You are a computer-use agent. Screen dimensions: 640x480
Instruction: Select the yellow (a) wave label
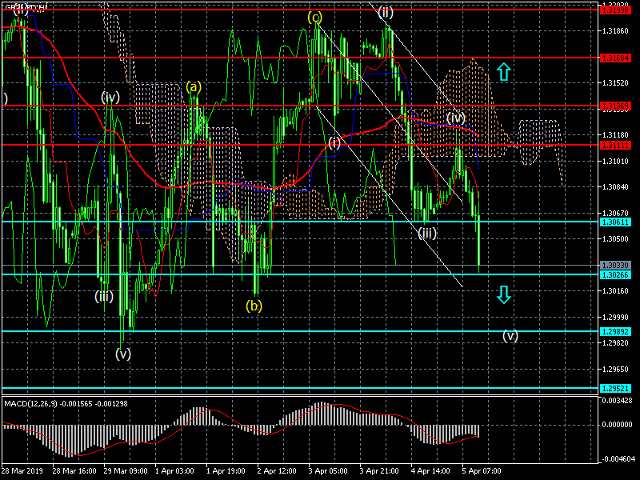point(194,86)
